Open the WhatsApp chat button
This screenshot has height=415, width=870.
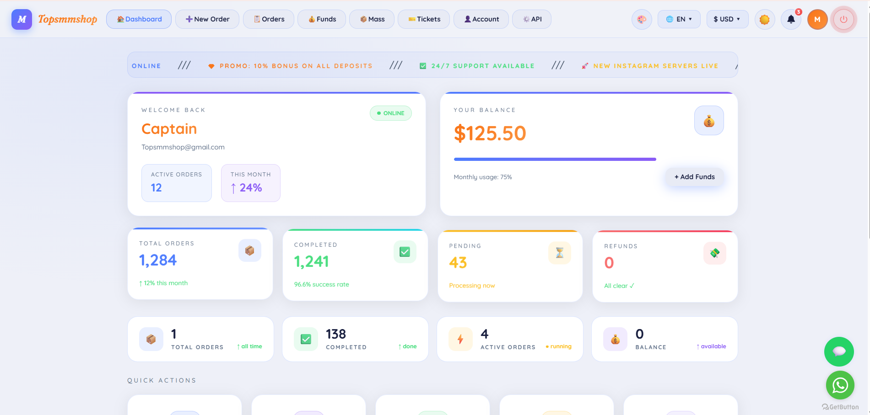coord(840,385)
